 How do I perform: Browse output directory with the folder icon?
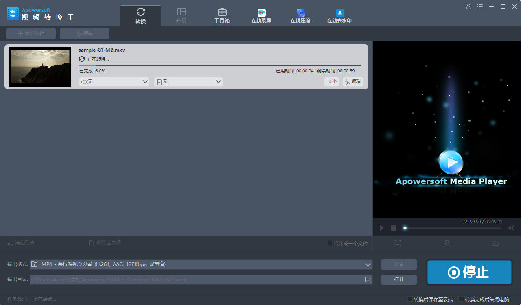click(x=368, y=280)
